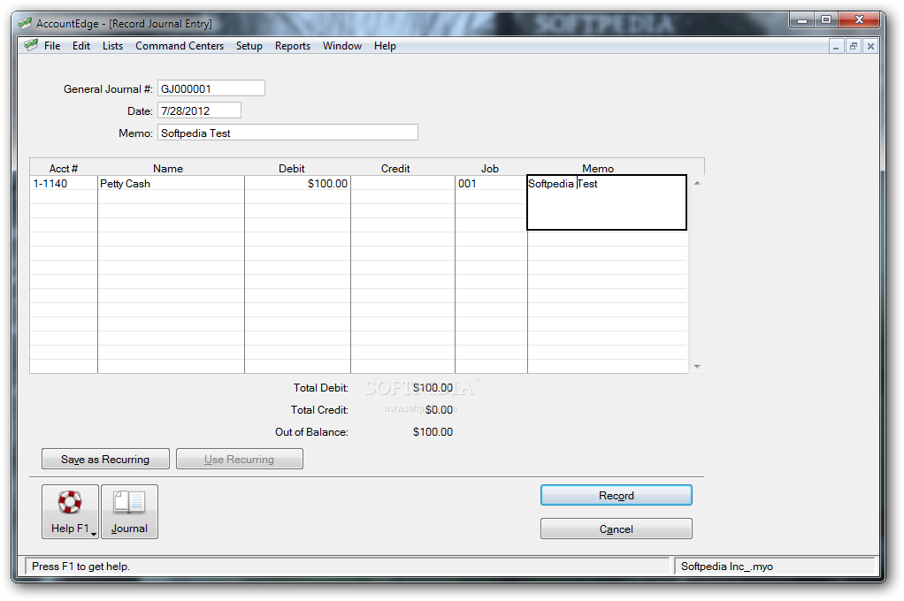Viewport: 904px width, 601px height.
Task: Click the header Memo field 'Softpedia Test'
Action: pos(287,132)
